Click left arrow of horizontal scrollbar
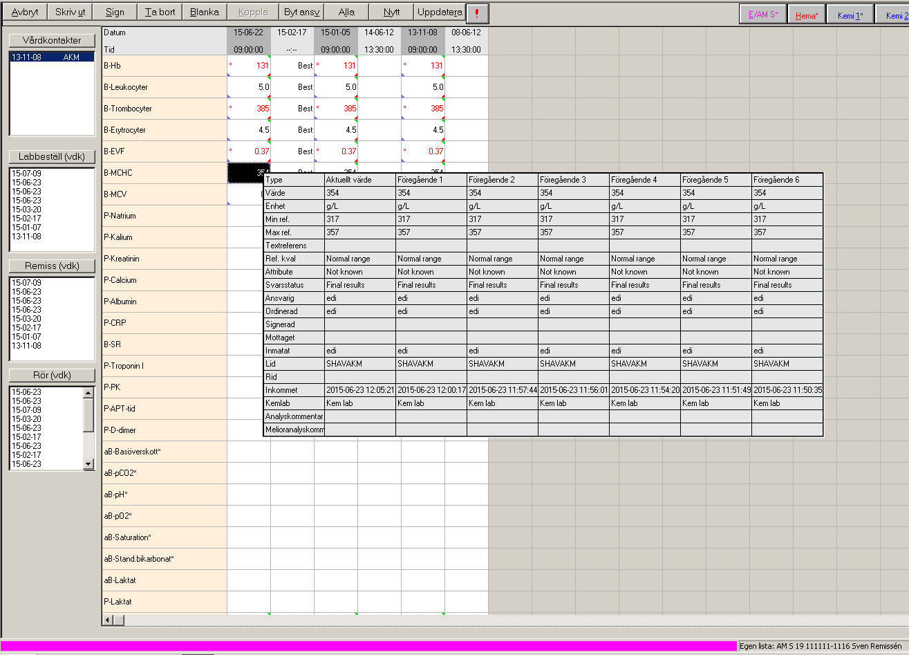 108,620
